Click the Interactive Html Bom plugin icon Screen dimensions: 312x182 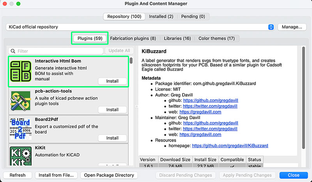[21, 71]
